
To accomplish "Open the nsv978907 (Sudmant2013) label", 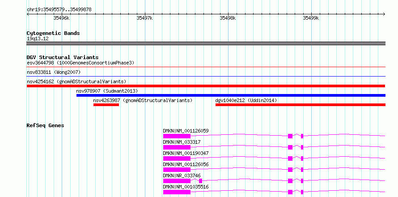I will click(x=107, y=91).
